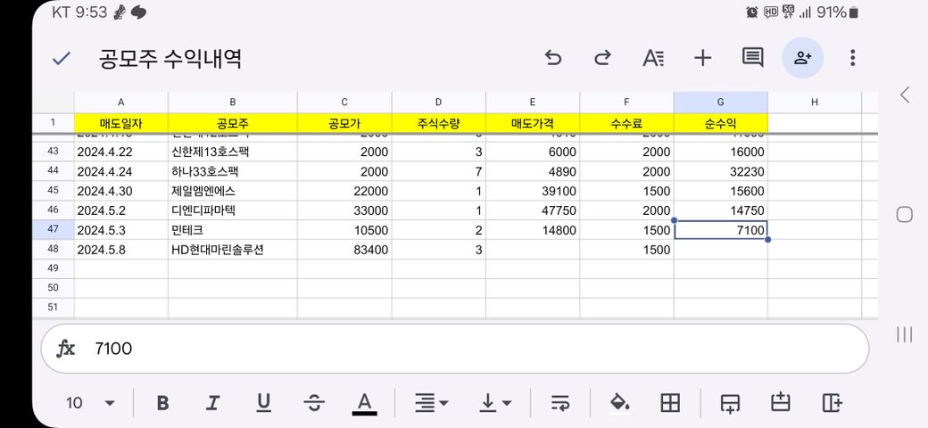
Task: Expand the horizontal alignment dropdown
Action: point(432,403)
